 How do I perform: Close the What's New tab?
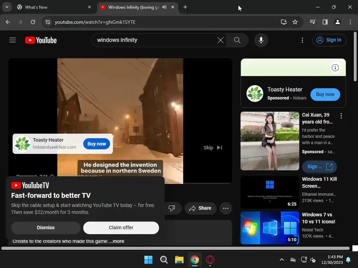[x=89, y=7]
